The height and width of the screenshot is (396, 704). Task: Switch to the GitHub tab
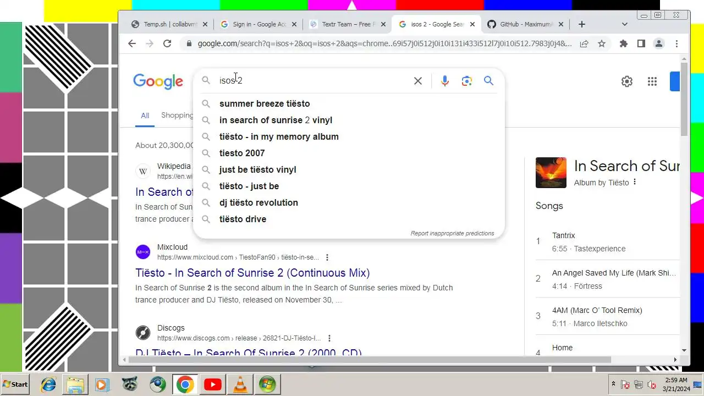coord(524,24)
